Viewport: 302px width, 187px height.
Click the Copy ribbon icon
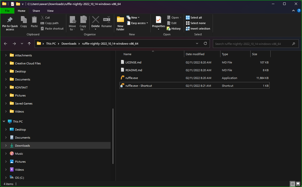(24, 20)
